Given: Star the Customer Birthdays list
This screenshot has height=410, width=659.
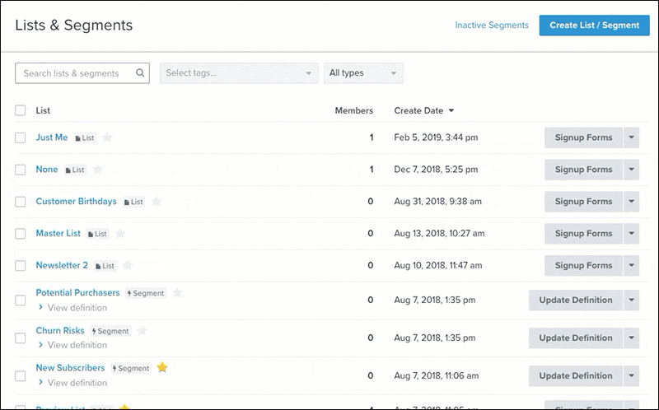Looking at the screenshot, I should pos(156,202).
